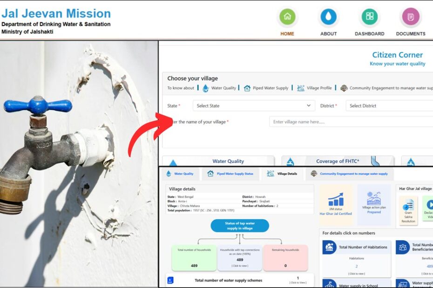
Task: Click the Village details heading
Action: pos(182,189)
